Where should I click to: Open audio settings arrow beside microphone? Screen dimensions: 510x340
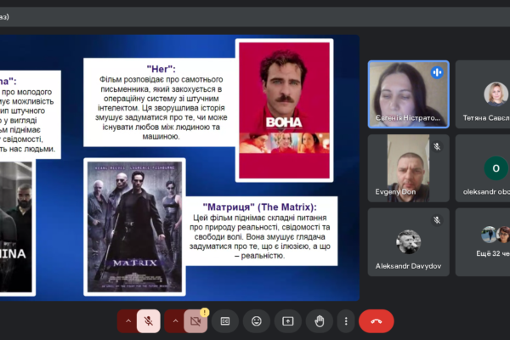pyautogui.click(x=128, y=321)
